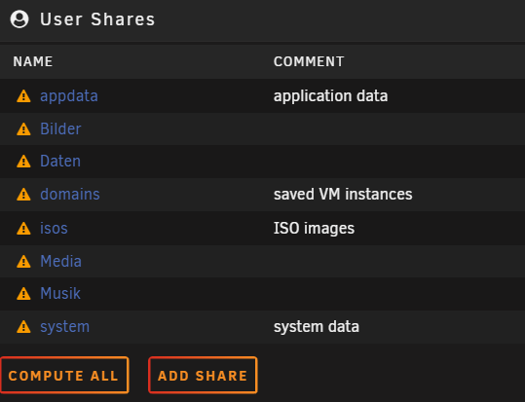The image size is (525, 402).
Task: Click the Add Share button
Action: point(203,375)
